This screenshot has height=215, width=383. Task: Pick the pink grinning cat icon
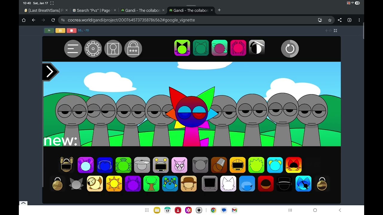[180, 165]
